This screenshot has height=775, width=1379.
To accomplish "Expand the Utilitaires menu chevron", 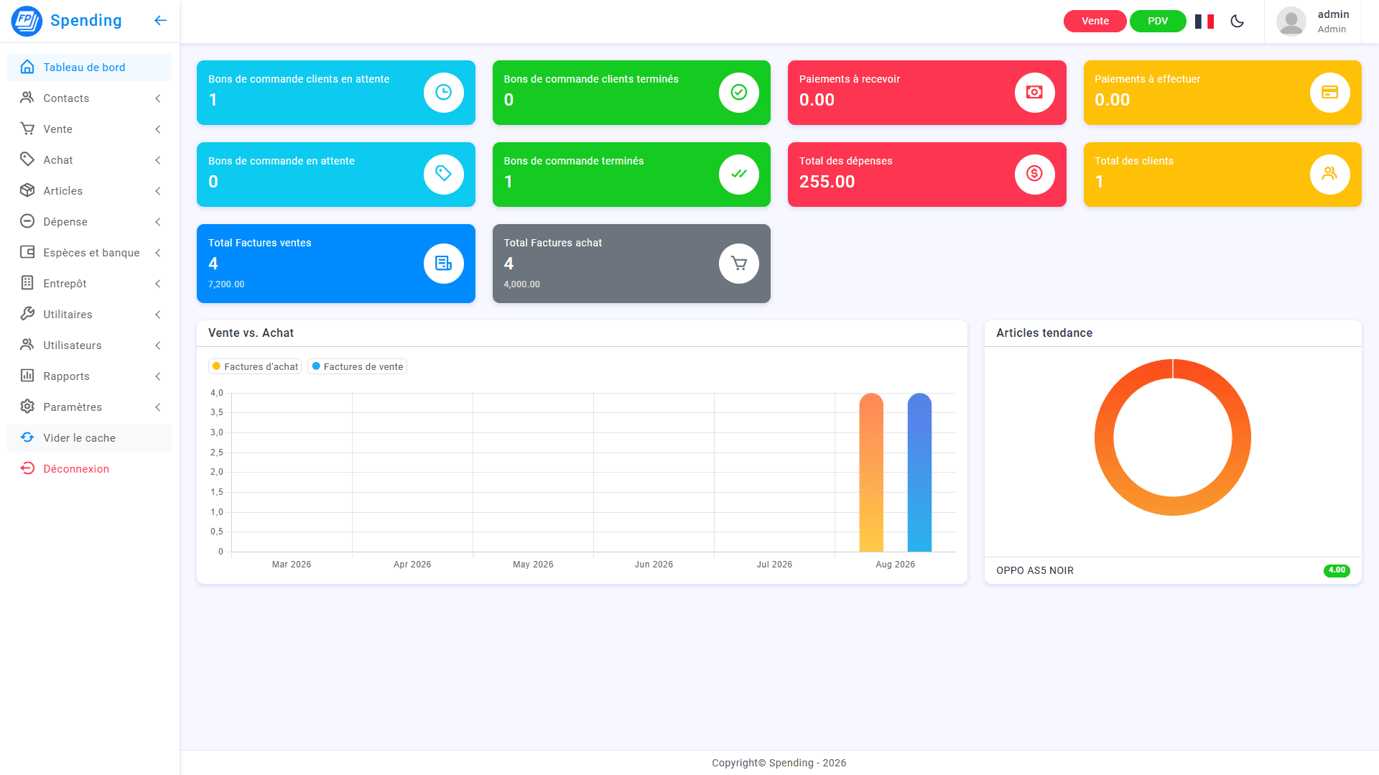I will point(158,315).
